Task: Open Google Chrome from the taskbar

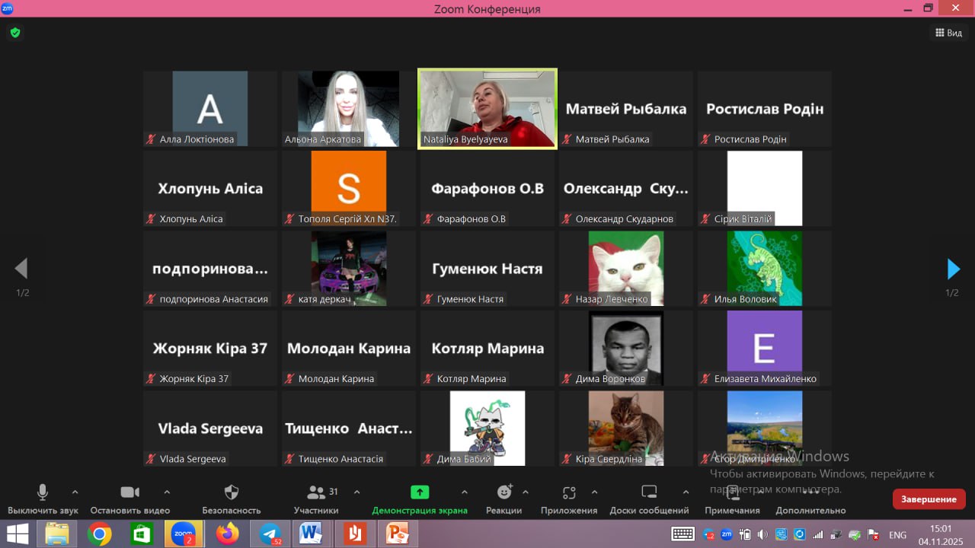Action: coord(99,534)
